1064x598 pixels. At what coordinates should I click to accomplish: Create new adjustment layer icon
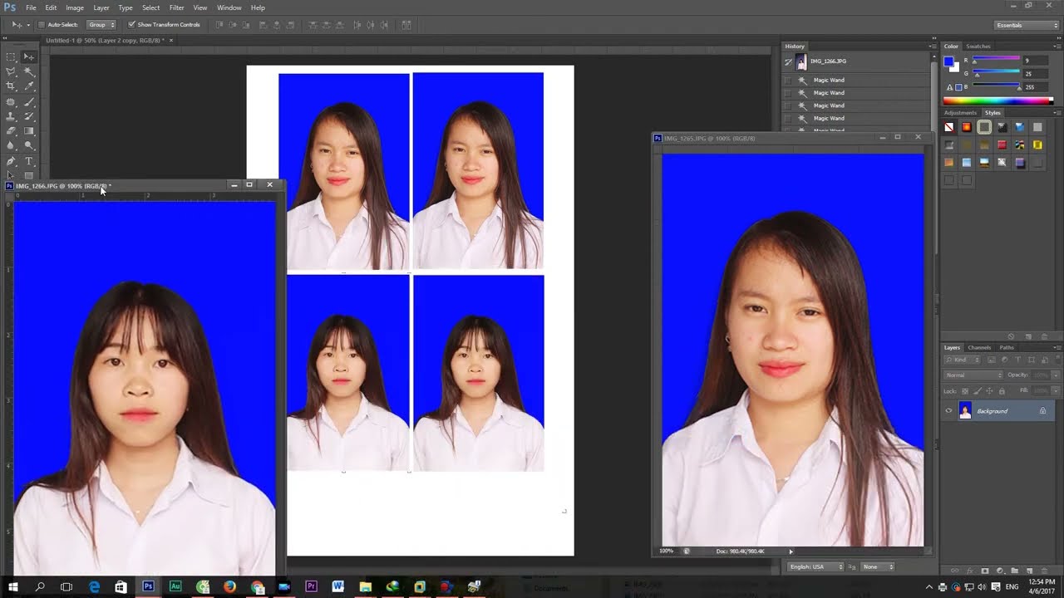[1000, 571]
